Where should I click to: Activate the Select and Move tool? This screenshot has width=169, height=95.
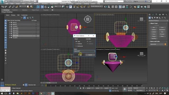[x=42, y=7]
